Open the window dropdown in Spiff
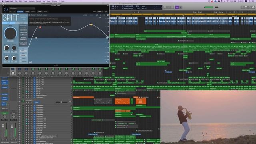 coord(23,39)
